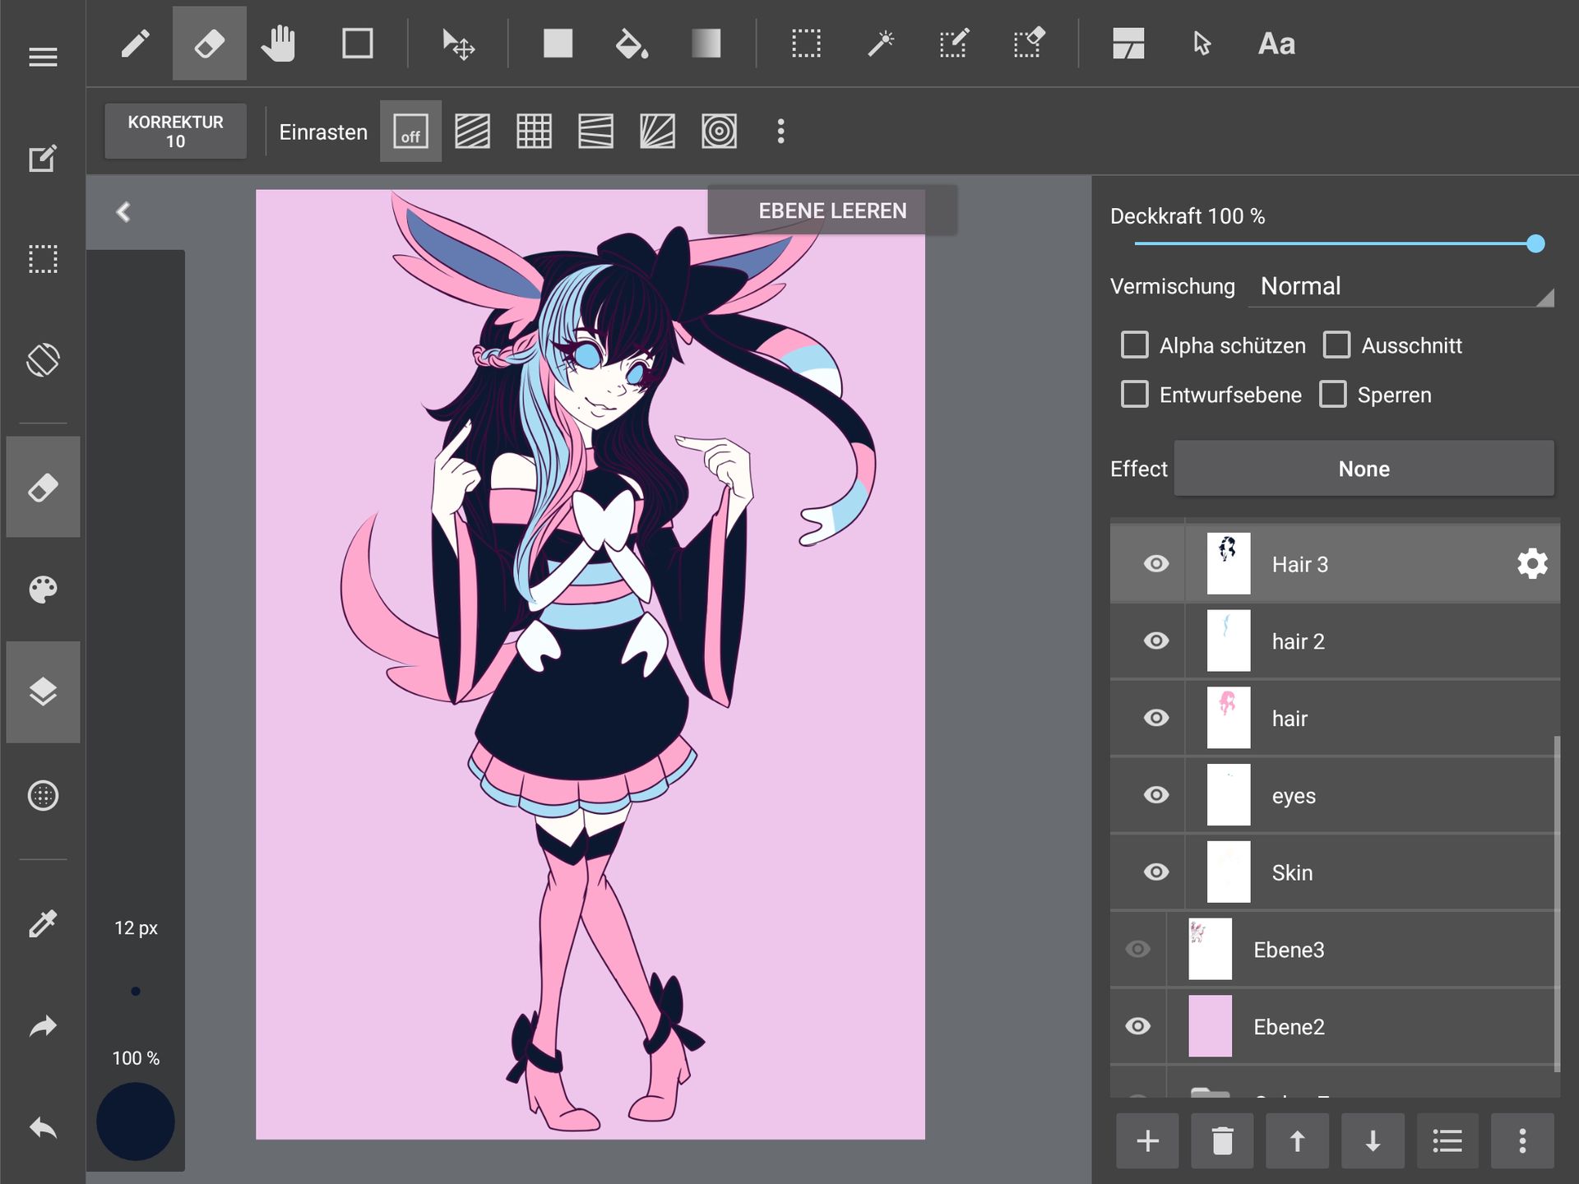Image resolution: width=1579 pixels, height=1184 pixels.
Task: Select the Eraser in left sidebar
Action: click(x=43, y=487)
